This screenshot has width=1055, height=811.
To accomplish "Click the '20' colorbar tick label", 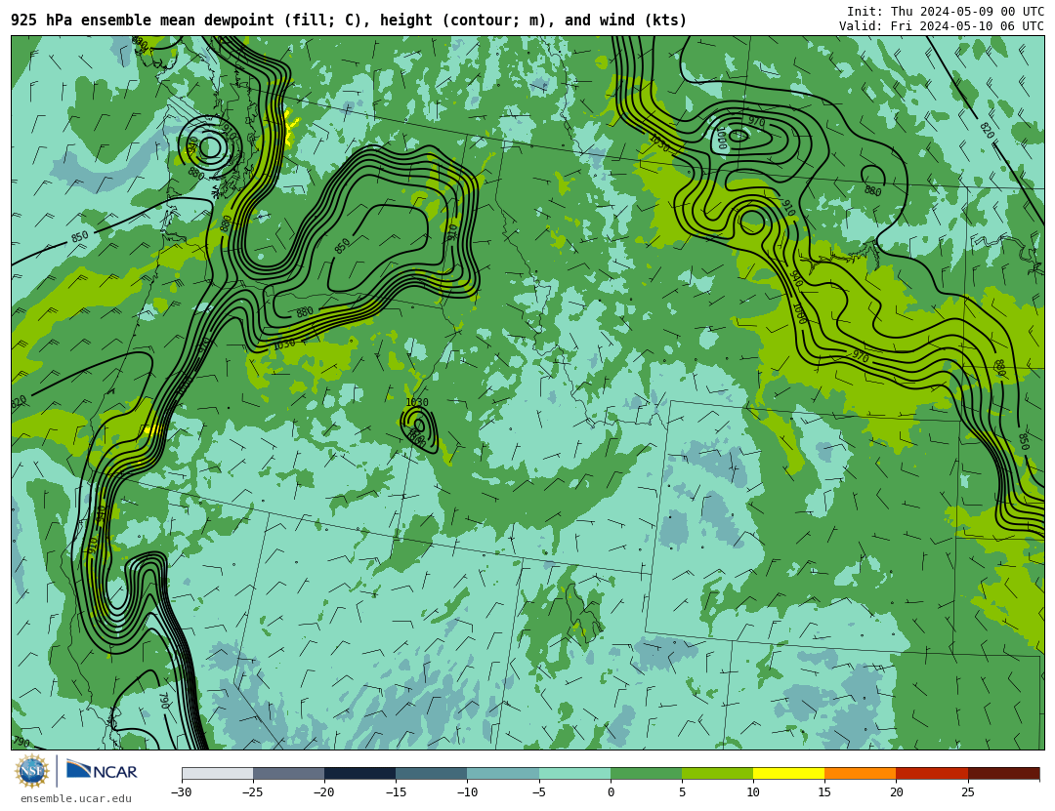I will pos(896,792).
